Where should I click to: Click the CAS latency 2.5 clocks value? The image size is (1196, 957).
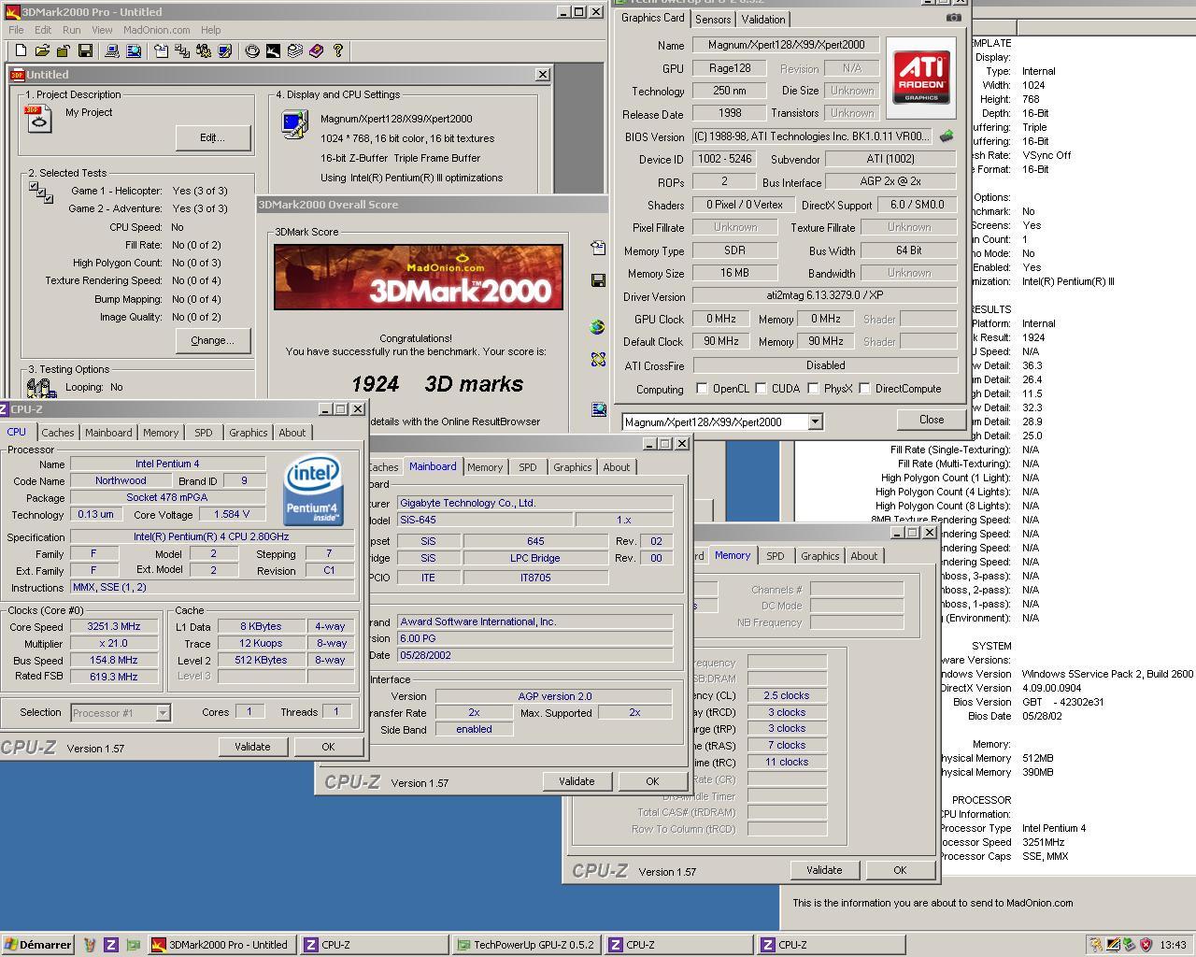pos(787,696)
